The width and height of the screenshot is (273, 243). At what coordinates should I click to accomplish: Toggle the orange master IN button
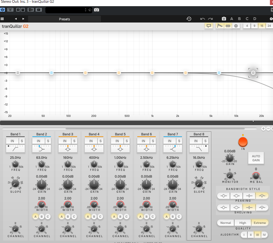(x=243, y=142)
